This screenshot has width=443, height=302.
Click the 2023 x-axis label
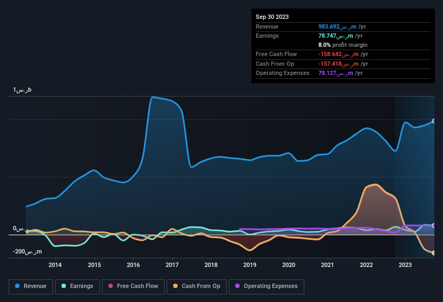pyautogui.click(x=405, y=265)
